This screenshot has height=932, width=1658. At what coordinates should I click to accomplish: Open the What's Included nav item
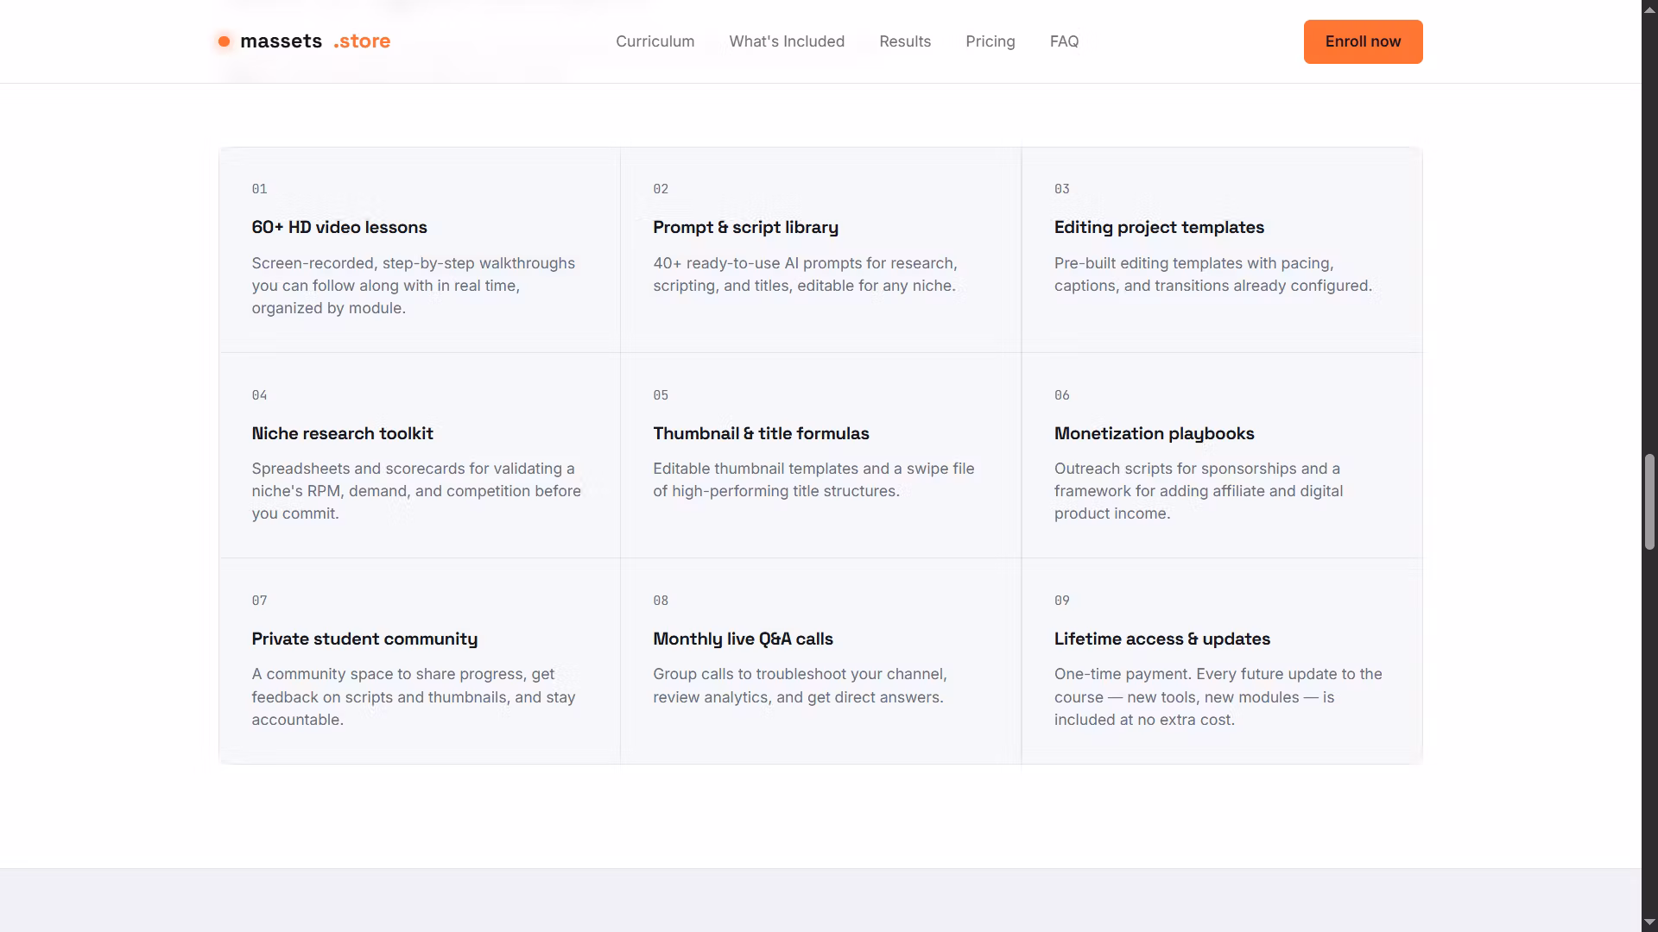coord(787,41)
